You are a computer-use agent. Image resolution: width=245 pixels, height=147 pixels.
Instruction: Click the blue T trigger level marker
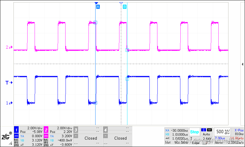click(9, 83)
